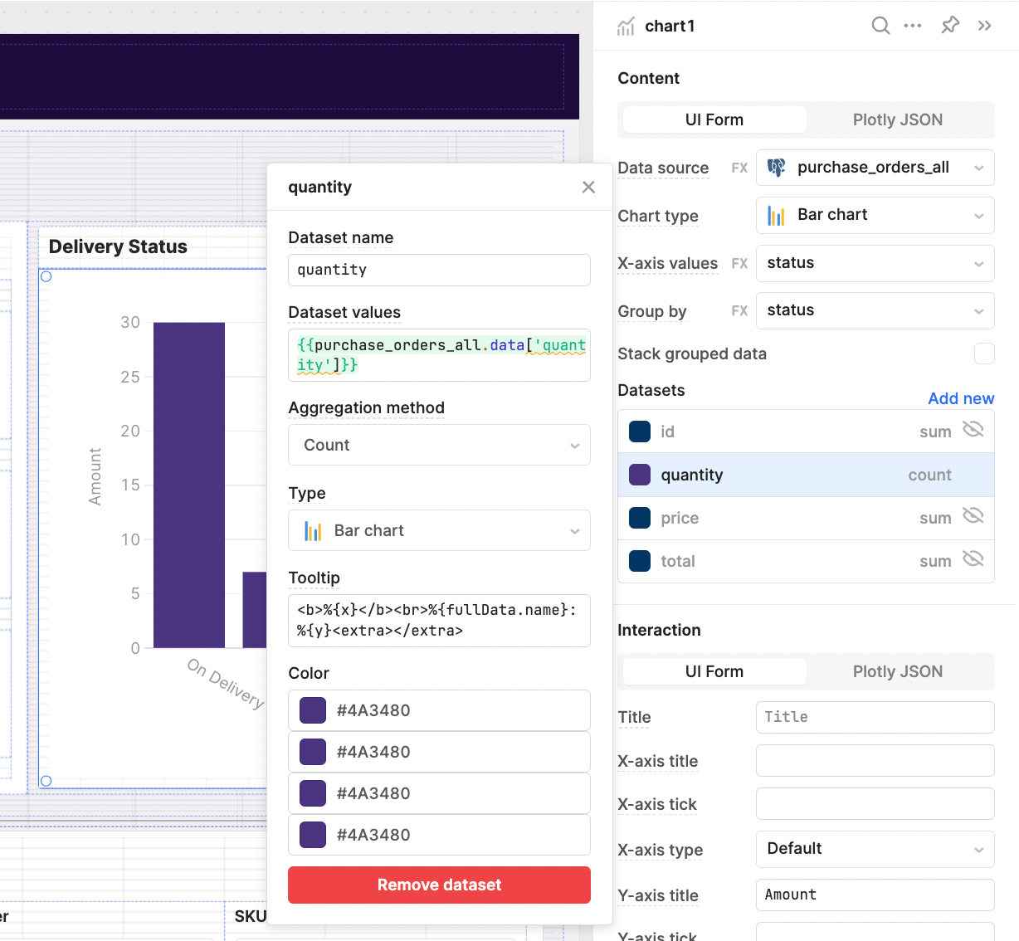Click the Dataset values code field
Image resolution: width=1019 pixels, height=941 pixels.
[439, 355]
